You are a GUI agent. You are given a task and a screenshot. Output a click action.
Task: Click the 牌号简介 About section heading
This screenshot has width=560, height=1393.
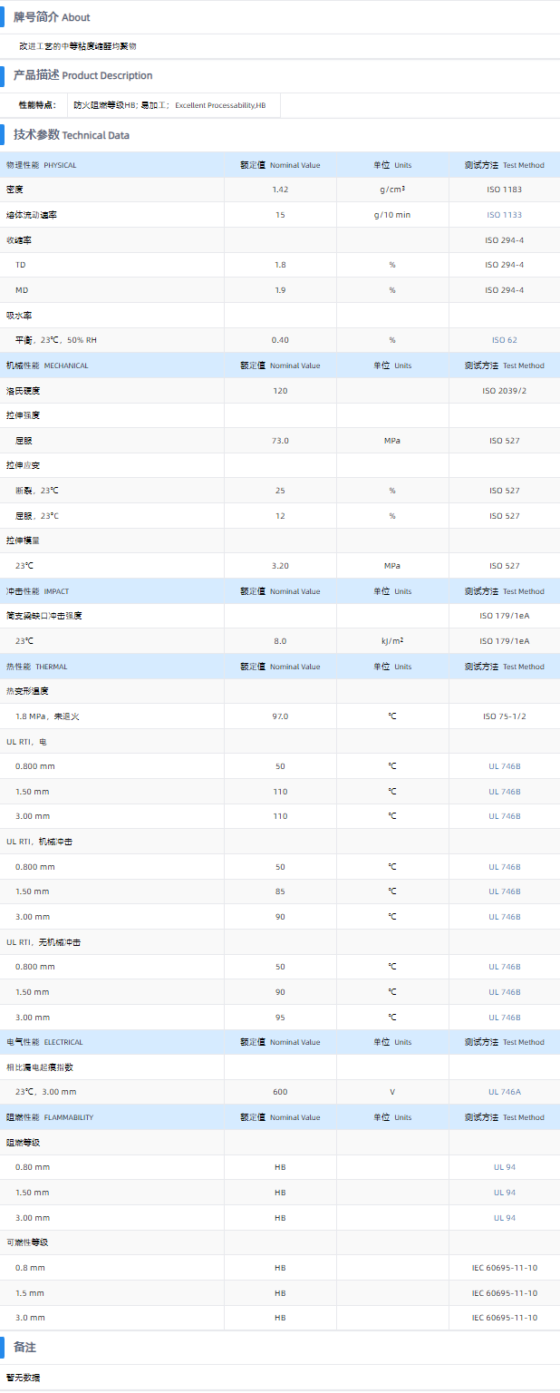[x=52, y=17]
